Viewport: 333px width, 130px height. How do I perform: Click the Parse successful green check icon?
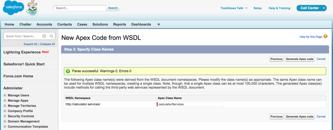pos(68,71)
